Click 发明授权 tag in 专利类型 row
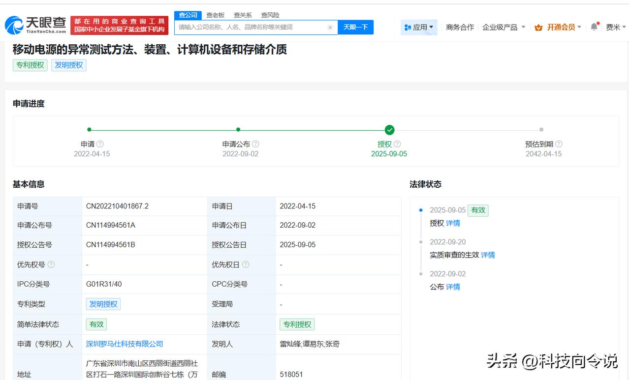 point(103,304)
